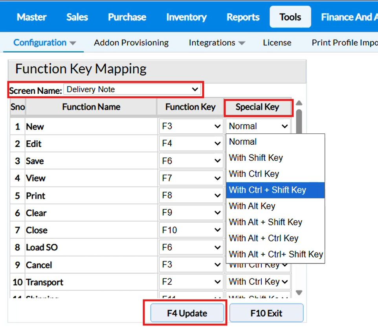Switch to the Reports tab

(x=243, y=17)
